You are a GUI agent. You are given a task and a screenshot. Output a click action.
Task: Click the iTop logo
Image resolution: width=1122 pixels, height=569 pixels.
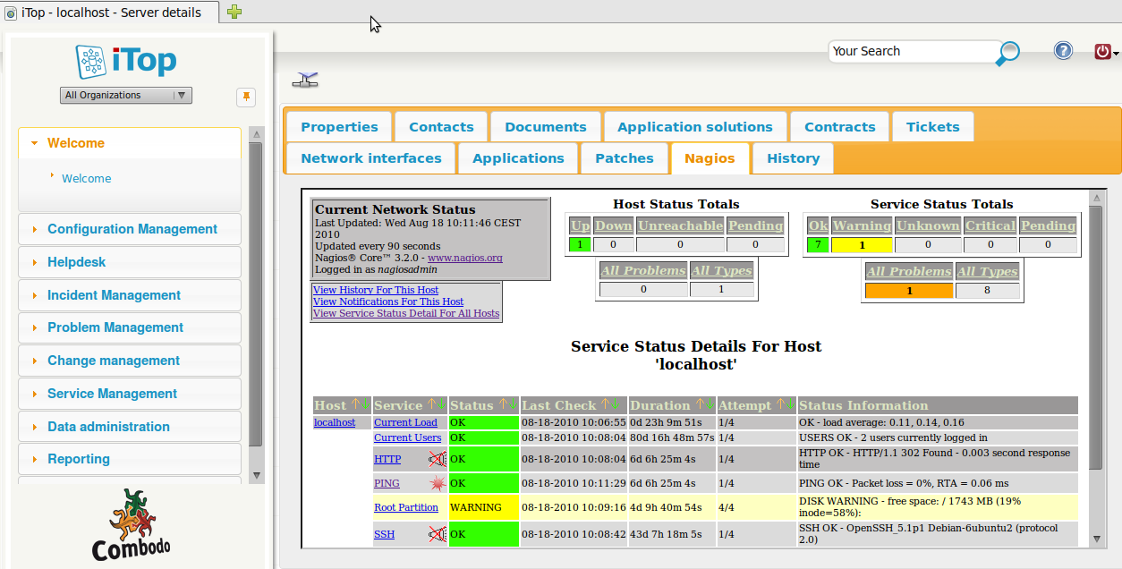pos(126,61)
